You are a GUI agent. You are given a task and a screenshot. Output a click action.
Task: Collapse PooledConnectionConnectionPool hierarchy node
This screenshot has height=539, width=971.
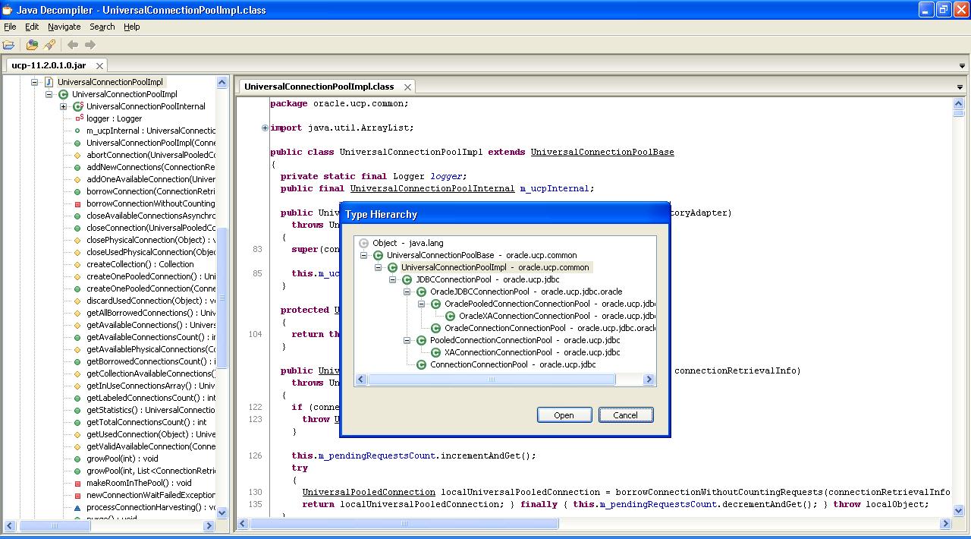point(407,340)
